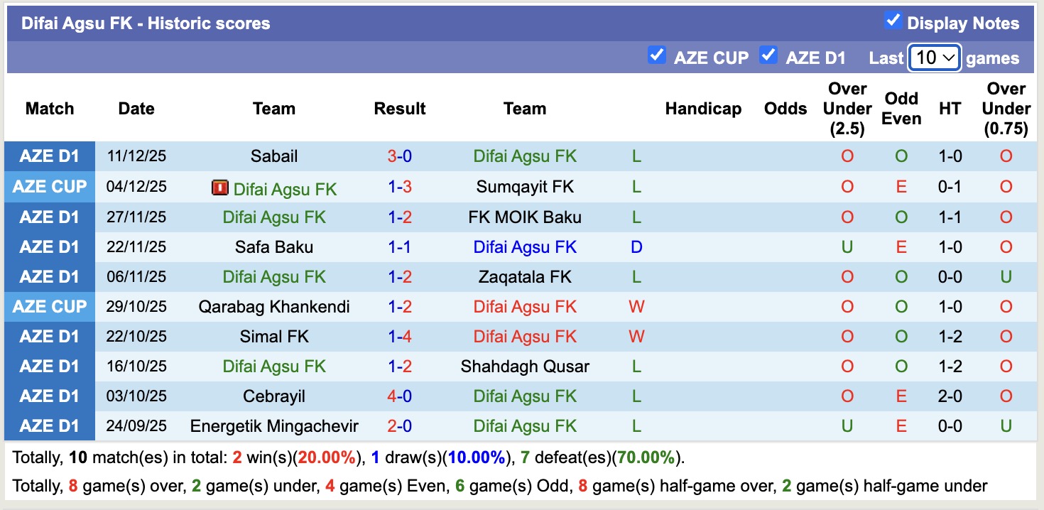Uncheck the AZE CUP filter
This screenshot has width=1044, height=510.
click(657, 56)
